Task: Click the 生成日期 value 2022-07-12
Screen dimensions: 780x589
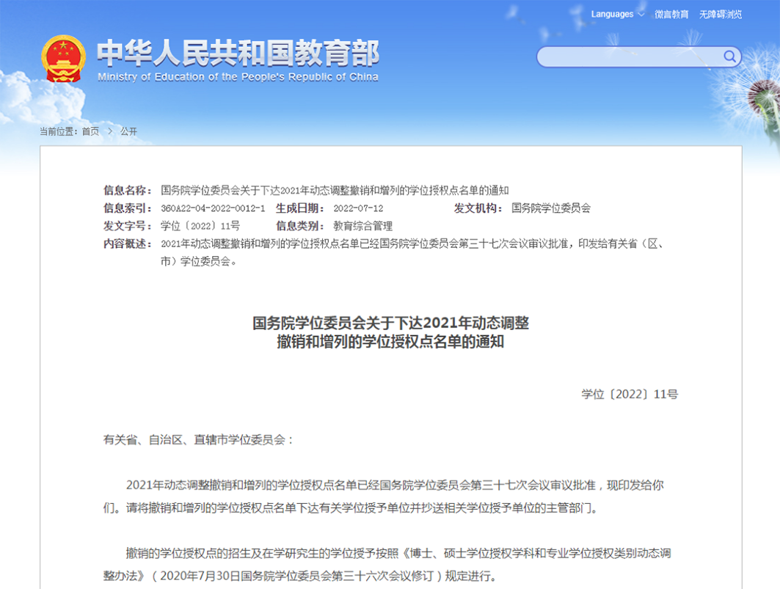Action: (x=358, y=208)
